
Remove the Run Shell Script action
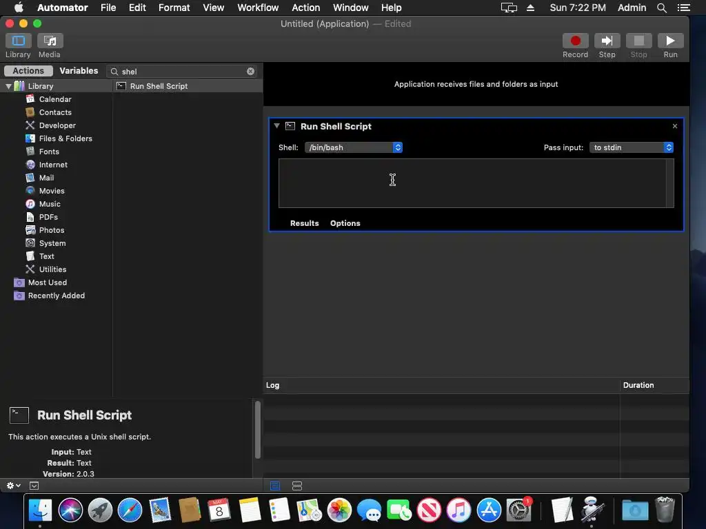[674, 126]
